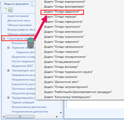This screenshot has height=120, width=124.
Task: Click the horizontal scrollbar right arrow
Action: [x=57, y=117]
